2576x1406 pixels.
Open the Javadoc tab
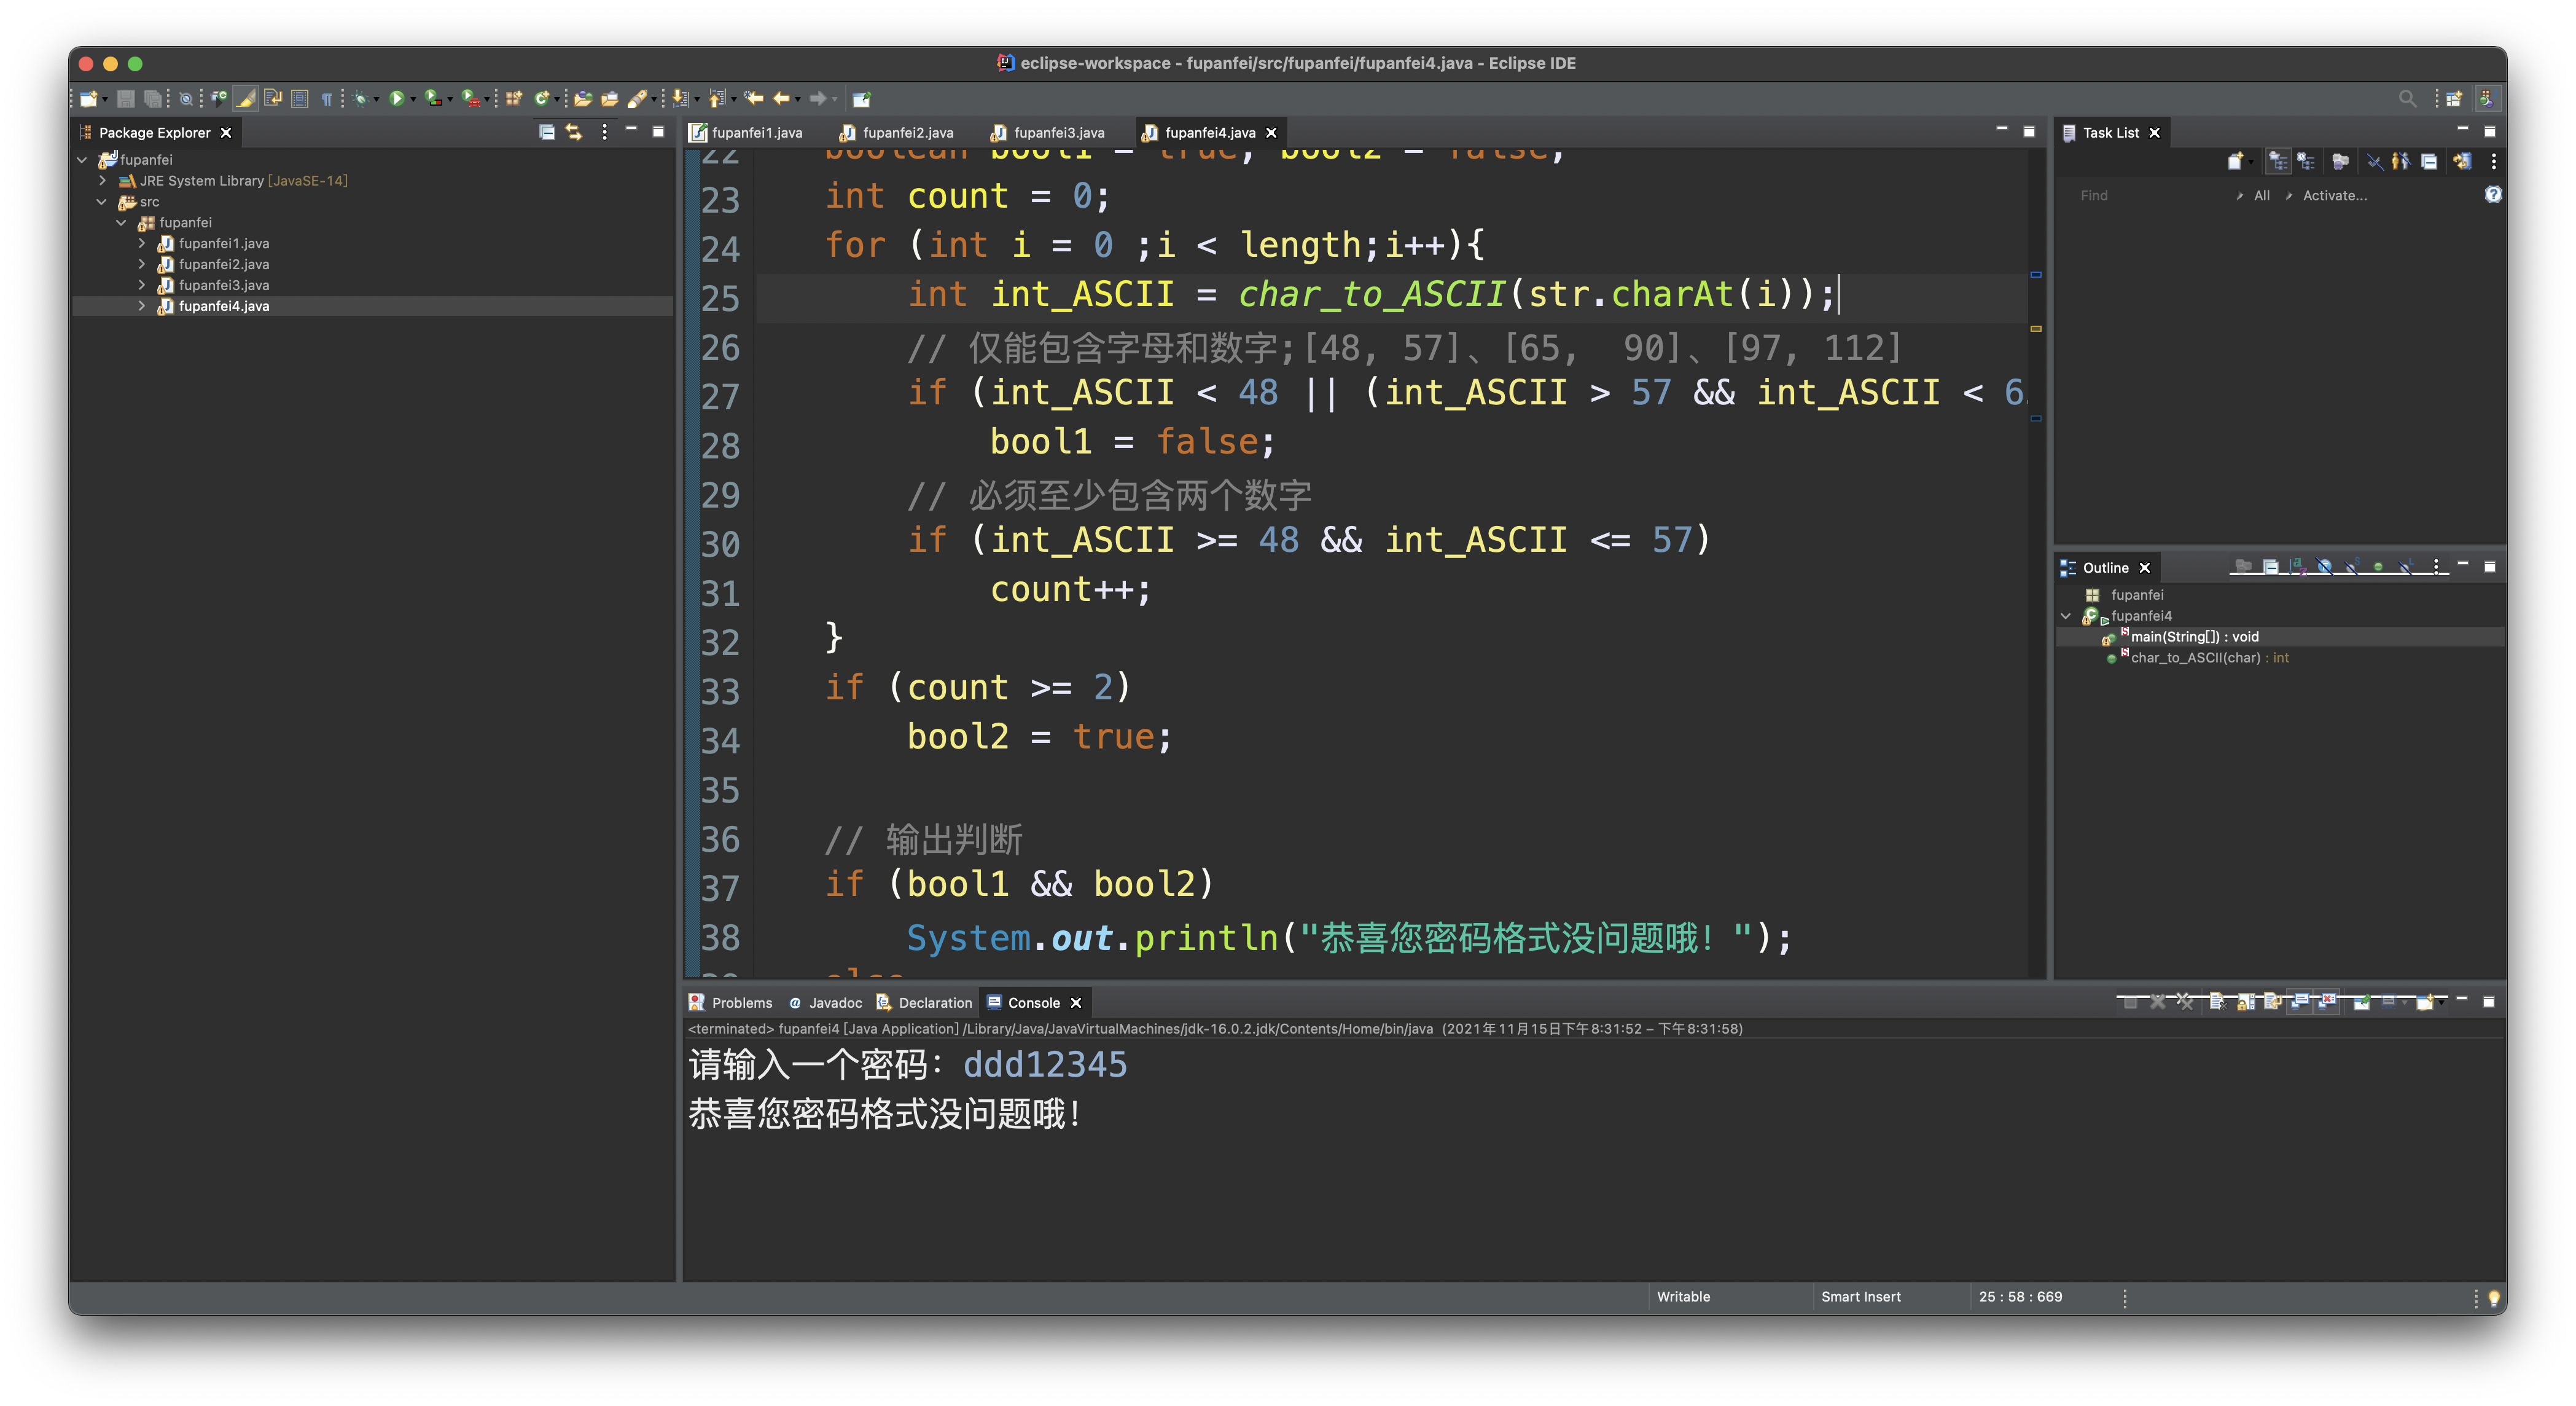825,1003
